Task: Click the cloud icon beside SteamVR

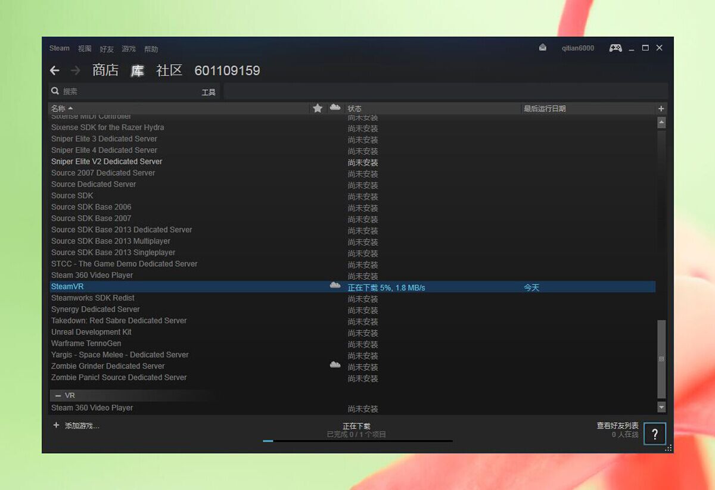Action: coord(335,286)
